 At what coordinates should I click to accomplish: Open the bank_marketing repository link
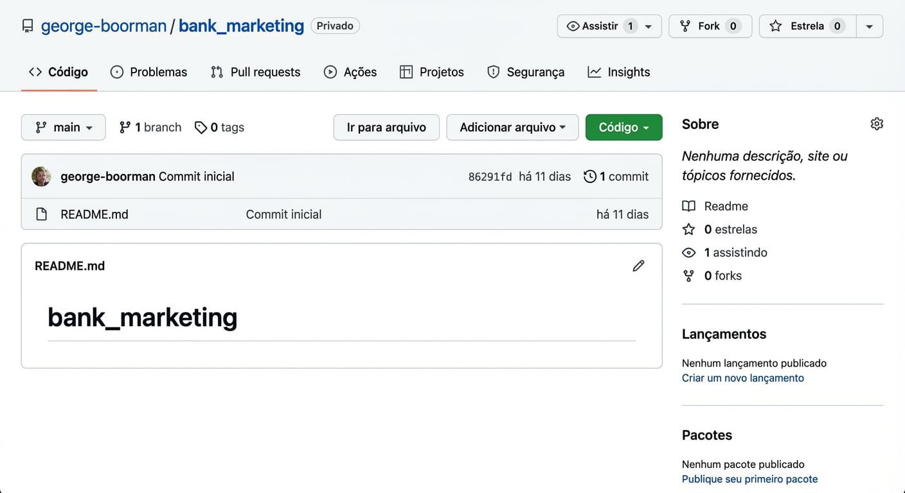click(x=241, y=26)
